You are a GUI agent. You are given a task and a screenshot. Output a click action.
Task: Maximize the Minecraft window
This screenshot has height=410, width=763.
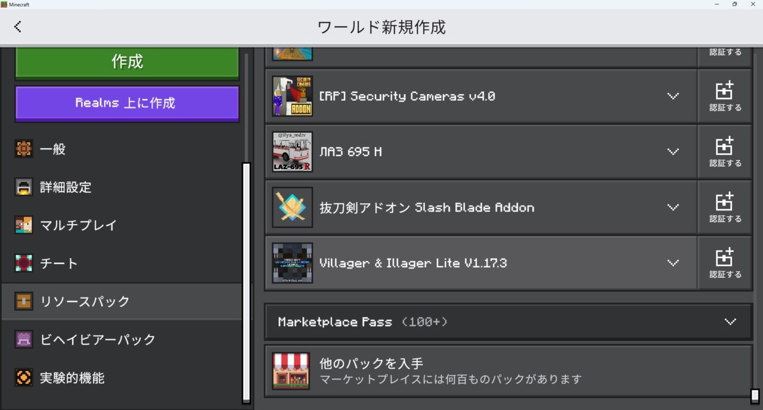click(x=734, y=4)
